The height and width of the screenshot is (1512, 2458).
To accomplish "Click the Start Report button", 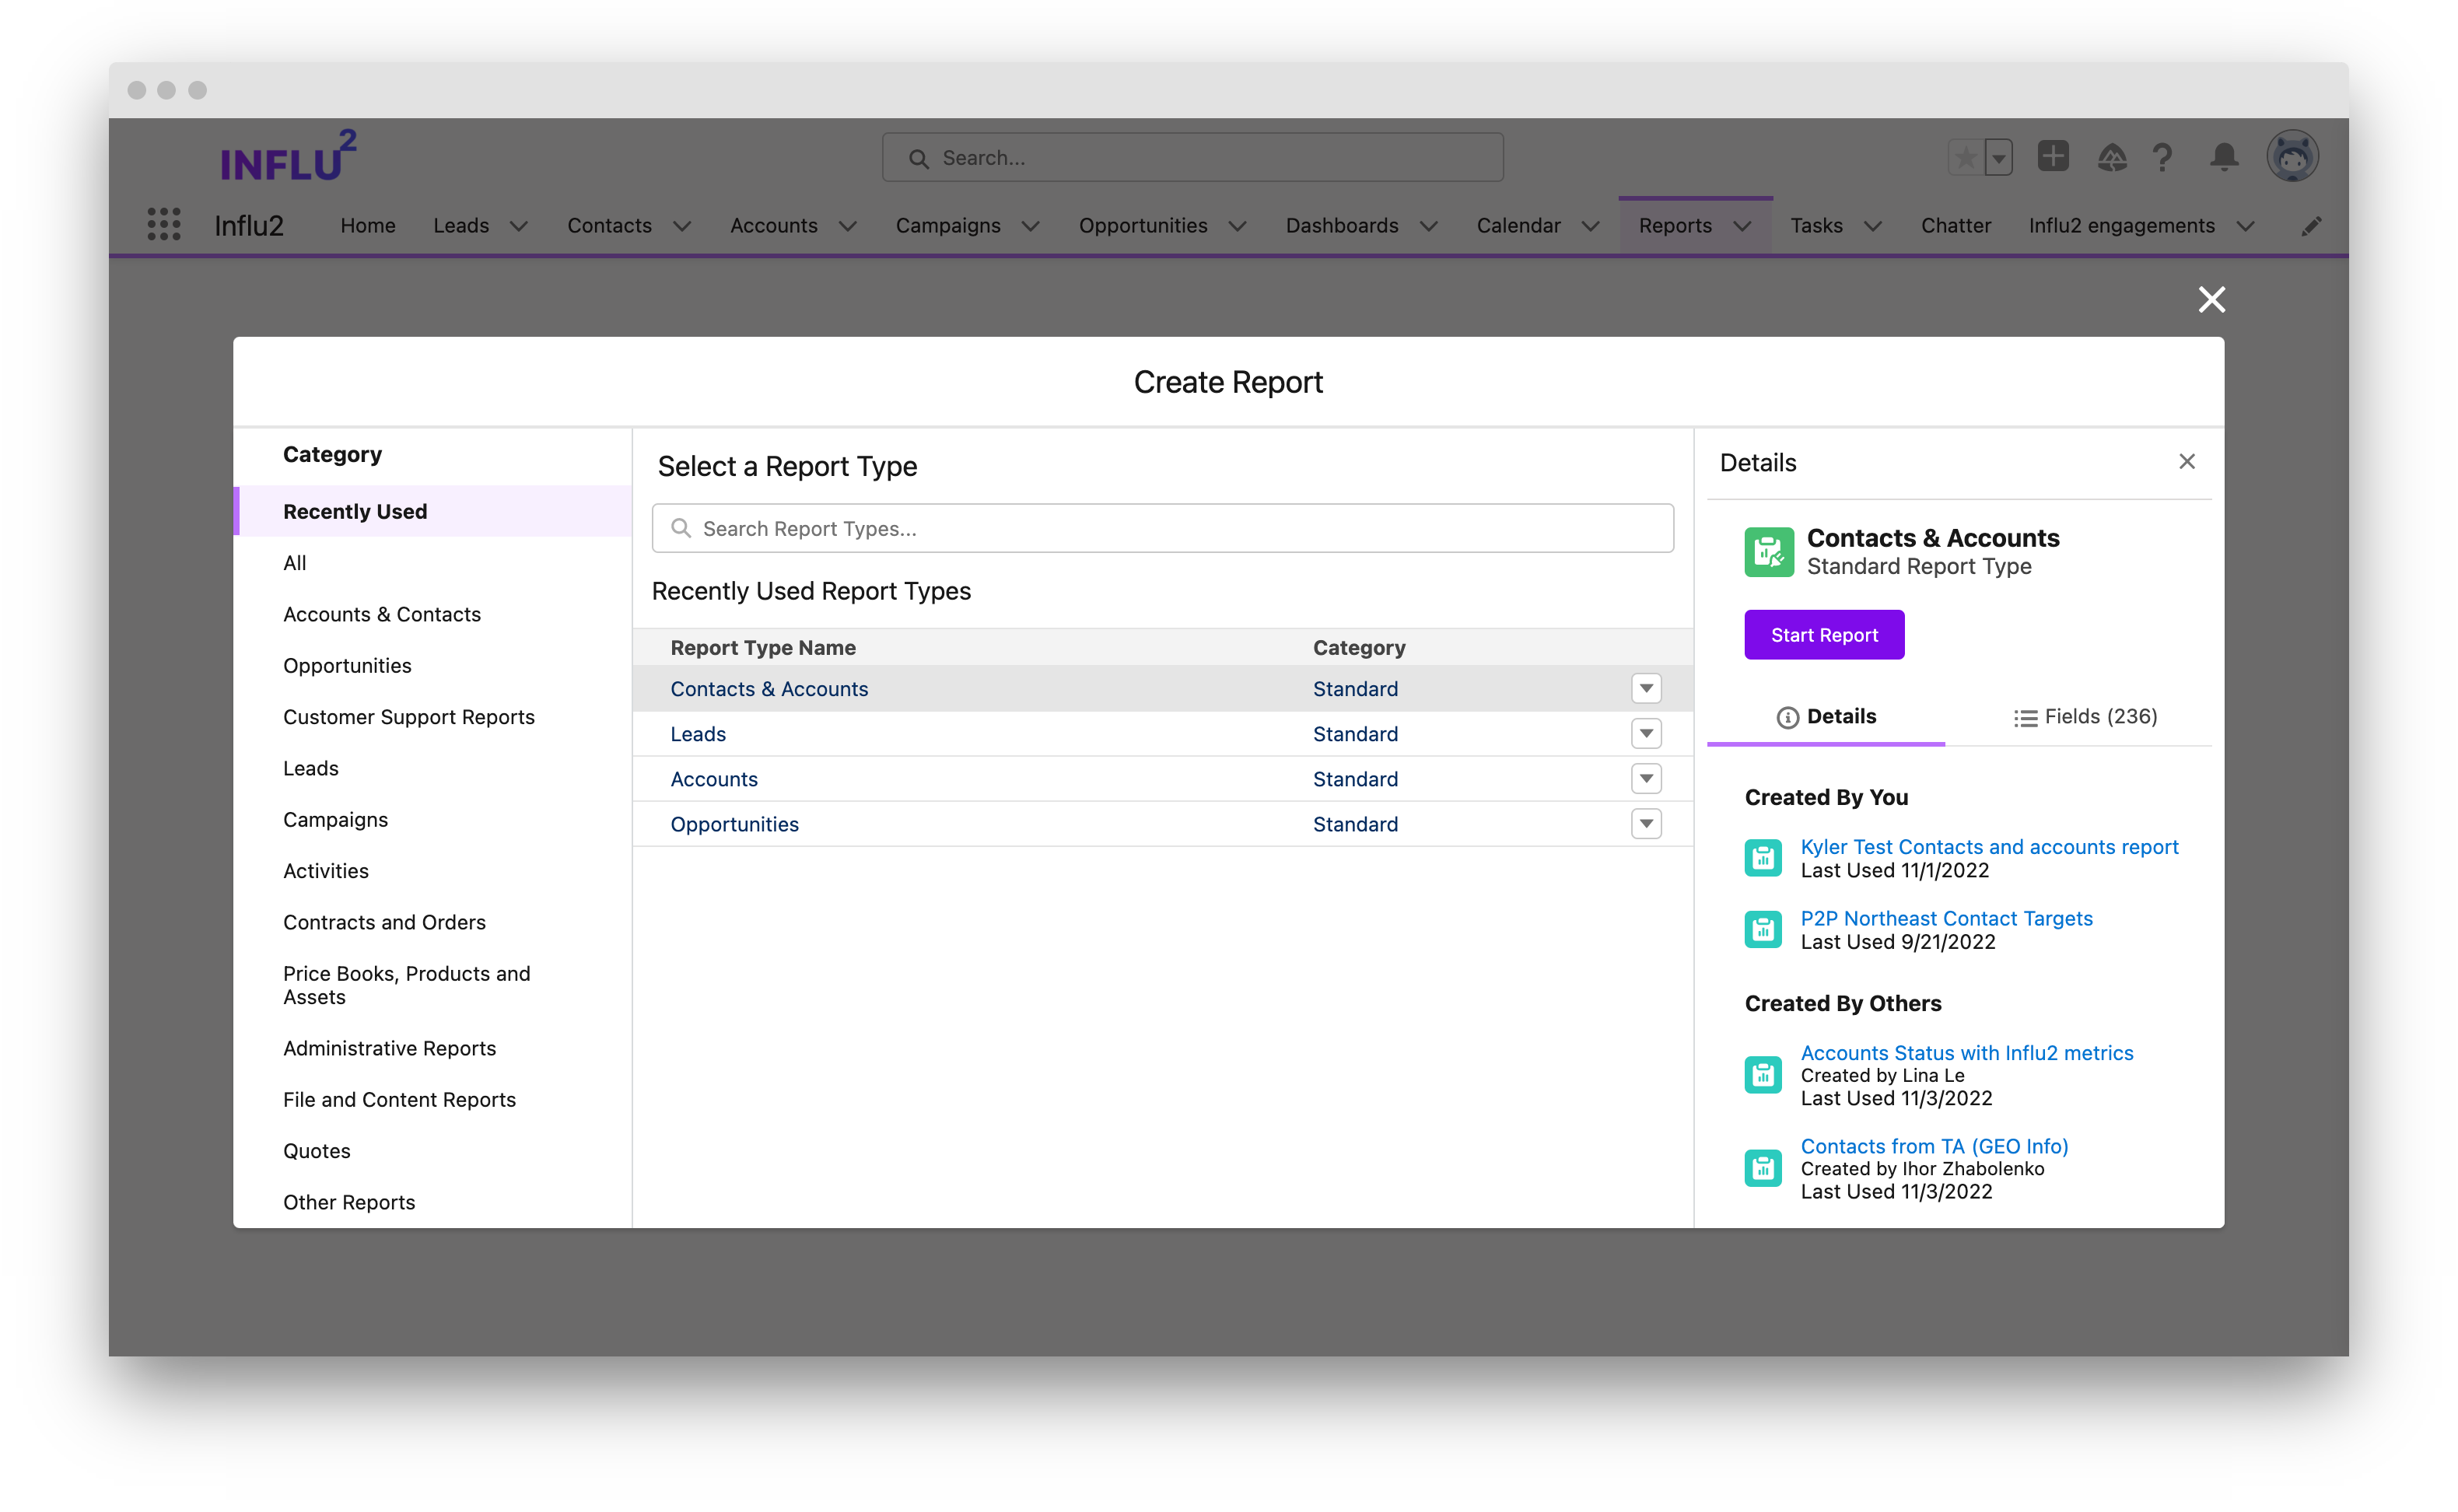I will (1823, 635).
